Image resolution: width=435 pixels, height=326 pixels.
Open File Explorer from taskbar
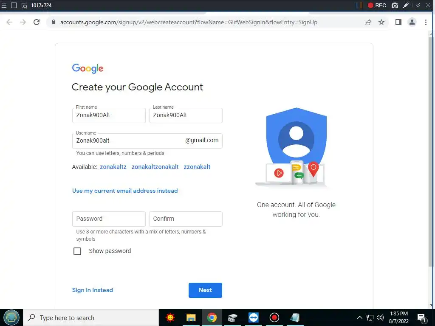coord(191,318)
